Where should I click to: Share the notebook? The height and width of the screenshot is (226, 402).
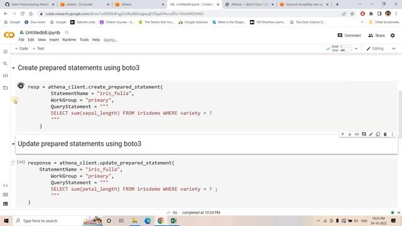(376, 35)
